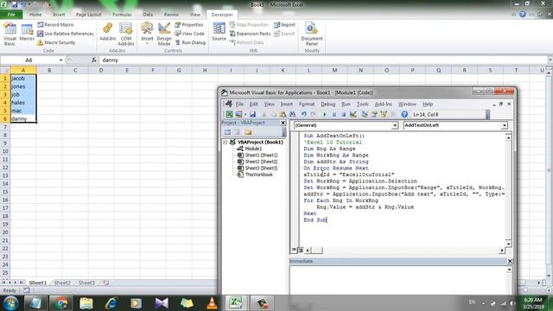Viewport: 553px width, 311px height.
Task: Open VBA editor Format menu
Action: click(x=307, y=104)
